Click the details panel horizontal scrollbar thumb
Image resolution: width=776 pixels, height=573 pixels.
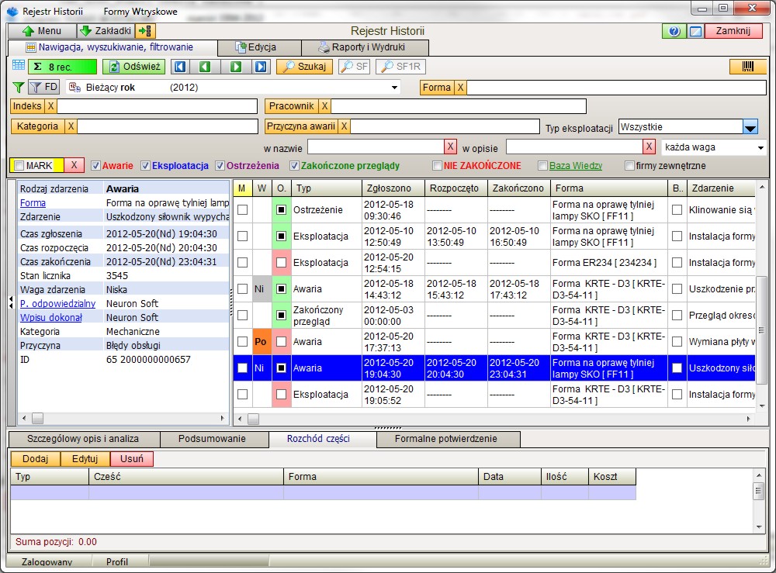pos(37,418)
